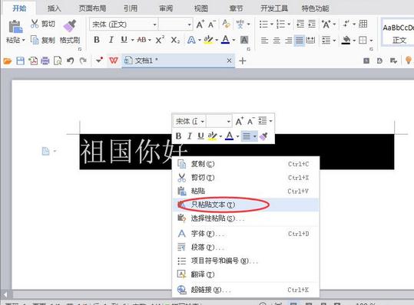This screenshot has width=414, height=305.
Task: Toggle Underline in the ribbon
Action: click(x=124, y=40)
